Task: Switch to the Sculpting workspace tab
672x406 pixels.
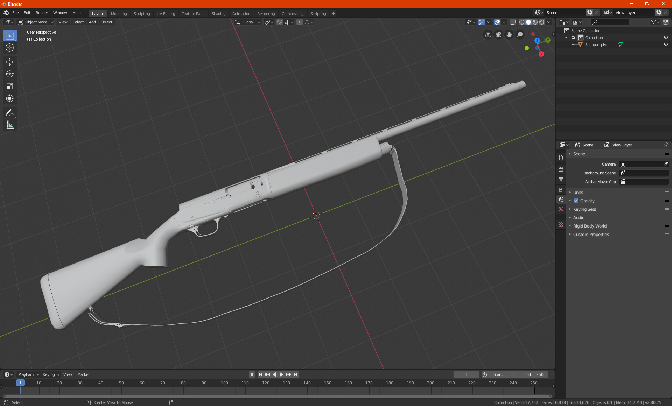Action: coord(142,14)
